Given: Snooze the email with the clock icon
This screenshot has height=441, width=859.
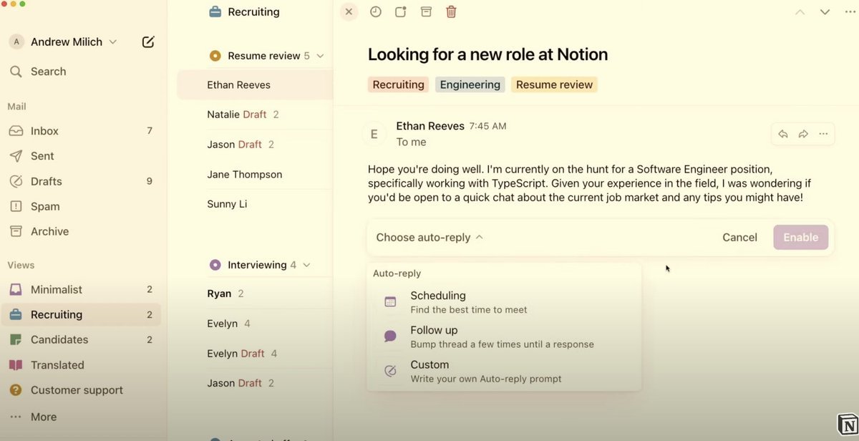Looking at the screenshot, I should point(375,11).
